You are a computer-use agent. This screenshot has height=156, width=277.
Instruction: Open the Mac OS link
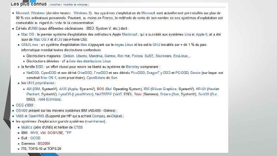coord(28,34)
